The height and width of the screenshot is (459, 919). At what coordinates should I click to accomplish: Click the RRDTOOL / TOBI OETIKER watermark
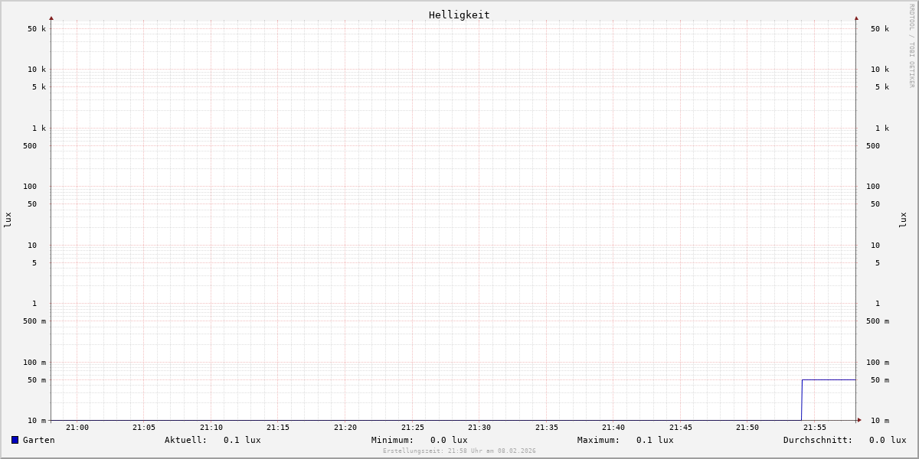pos(911,46)
